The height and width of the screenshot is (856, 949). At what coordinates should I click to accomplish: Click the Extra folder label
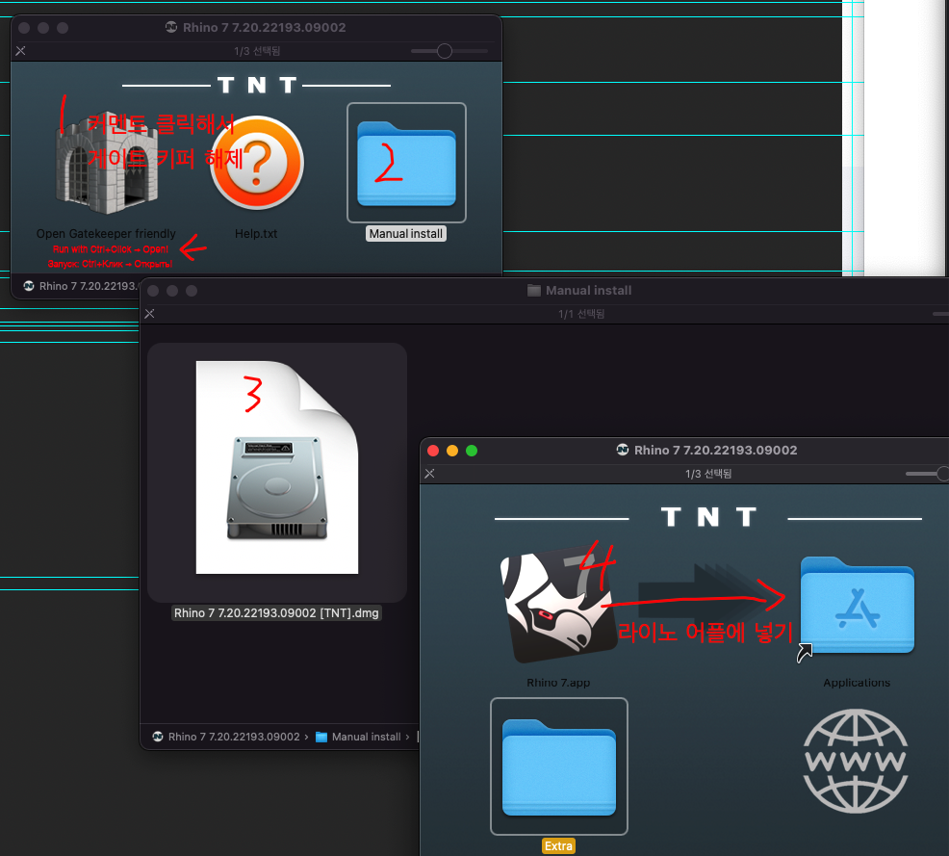[x=558, y=845]
